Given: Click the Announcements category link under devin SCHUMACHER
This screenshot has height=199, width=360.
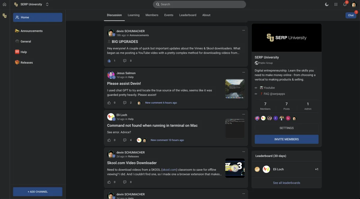Looking at the screenshot, I should 139,35.
